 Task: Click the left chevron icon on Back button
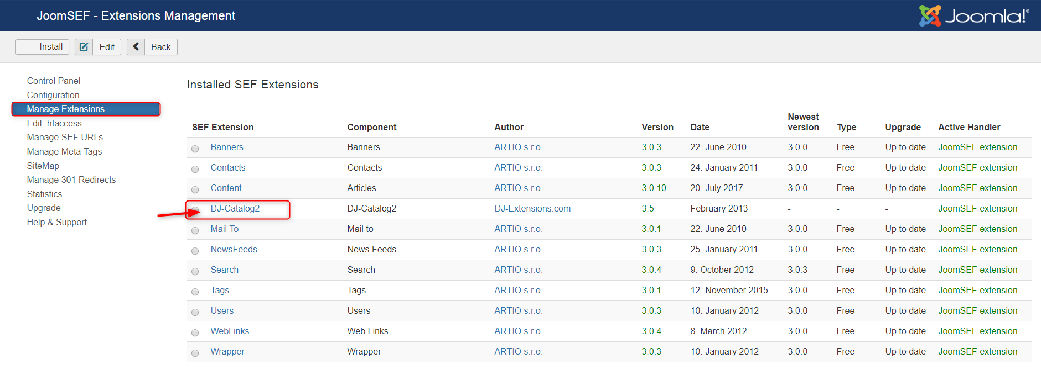pyautogui.click(x=136, y=47)
